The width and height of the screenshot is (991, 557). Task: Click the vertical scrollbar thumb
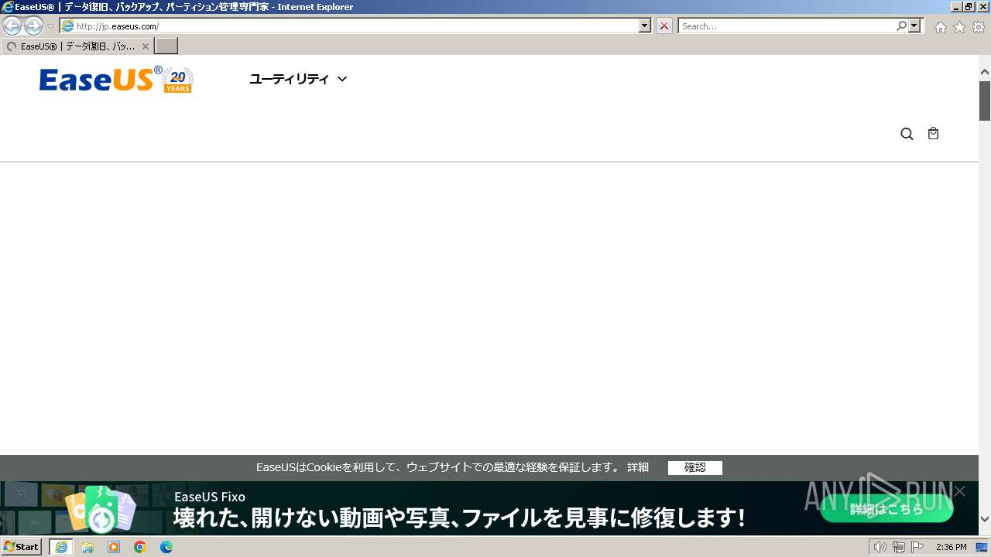pyautogui.click(x=985, y=101)
